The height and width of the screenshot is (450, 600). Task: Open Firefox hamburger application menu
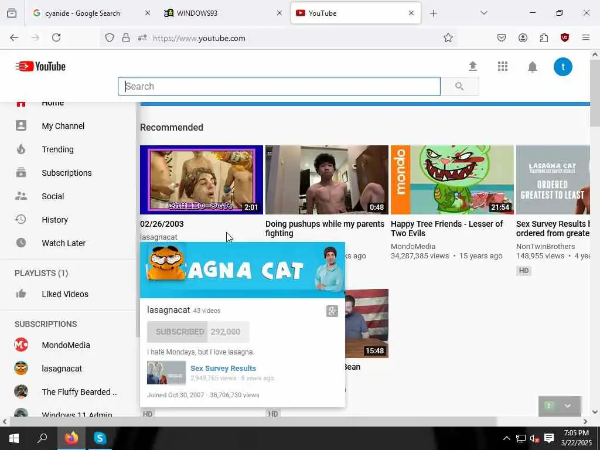(585, 37)
